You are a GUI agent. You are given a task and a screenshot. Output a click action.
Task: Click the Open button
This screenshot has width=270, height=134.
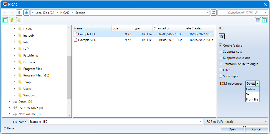click(x=232, y=129)
